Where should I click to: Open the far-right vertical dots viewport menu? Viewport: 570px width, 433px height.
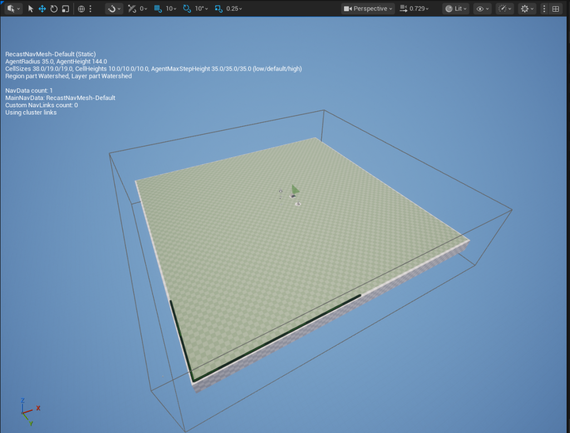(544, 9)
